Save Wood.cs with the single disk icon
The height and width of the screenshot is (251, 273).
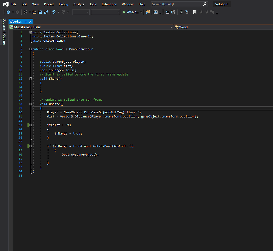[x=40, y=12]
